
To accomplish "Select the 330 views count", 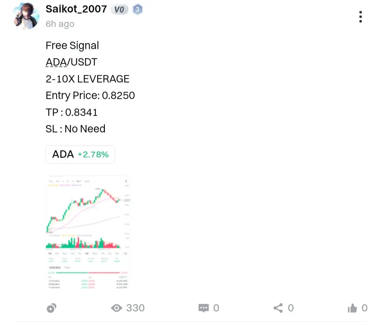I will click(135, 308).
